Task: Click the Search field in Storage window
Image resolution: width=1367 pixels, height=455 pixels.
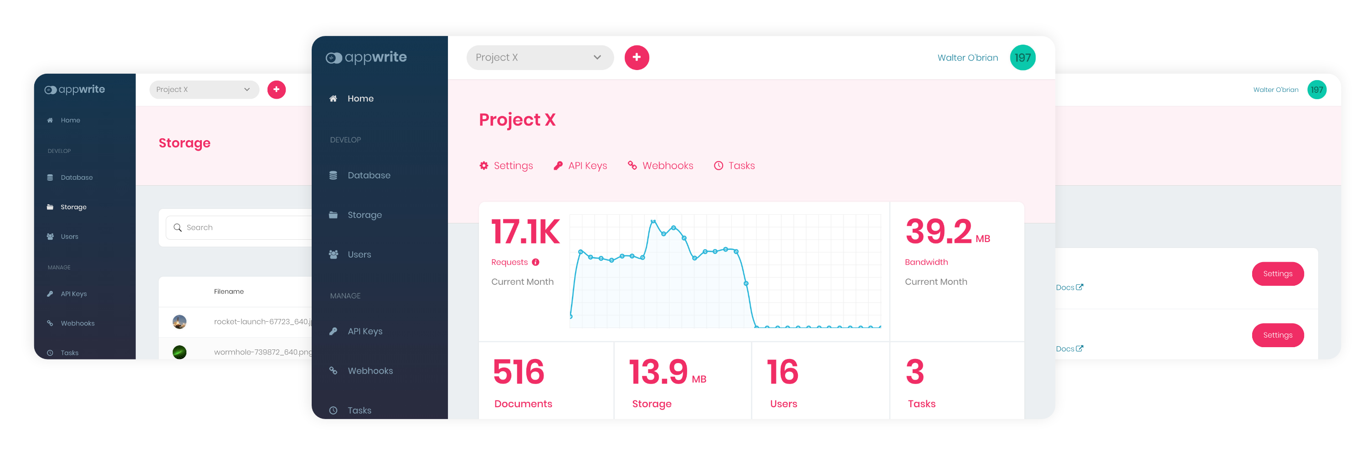Action: [244, 228]
